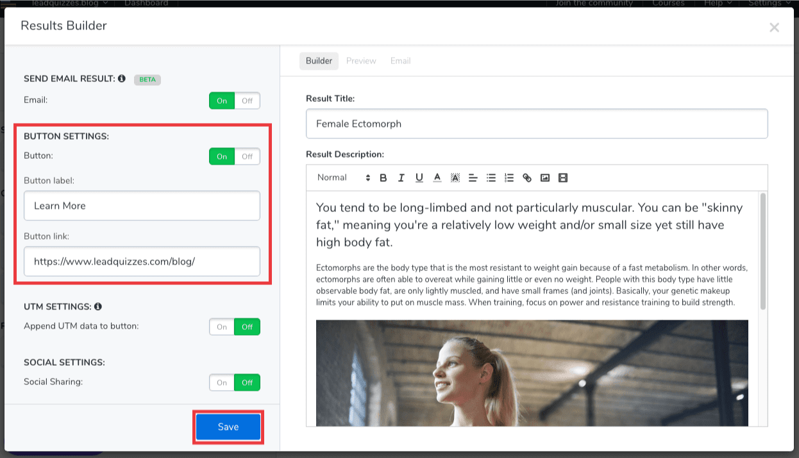This screenshot has width=799, height=458.
Task: Click the small Ectomorphs paragraph text
Action: pos(532,285)
